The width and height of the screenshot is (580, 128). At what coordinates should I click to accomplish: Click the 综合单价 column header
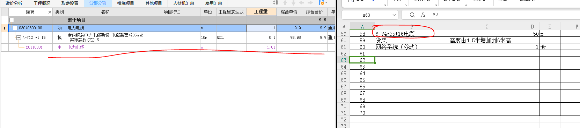289,12
